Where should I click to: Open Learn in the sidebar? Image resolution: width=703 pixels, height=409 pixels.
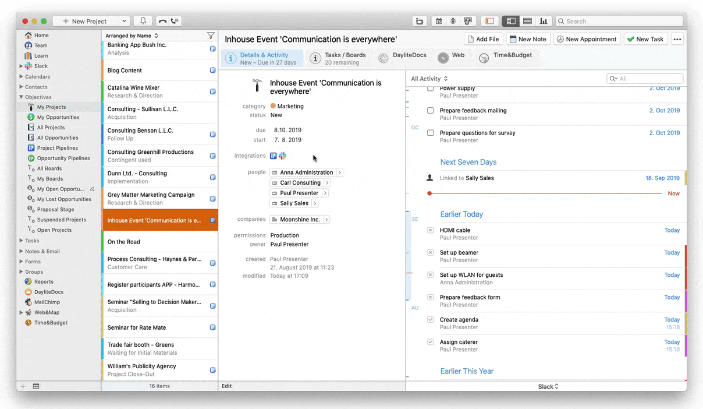pyautogui.click(x=41, y=56)
